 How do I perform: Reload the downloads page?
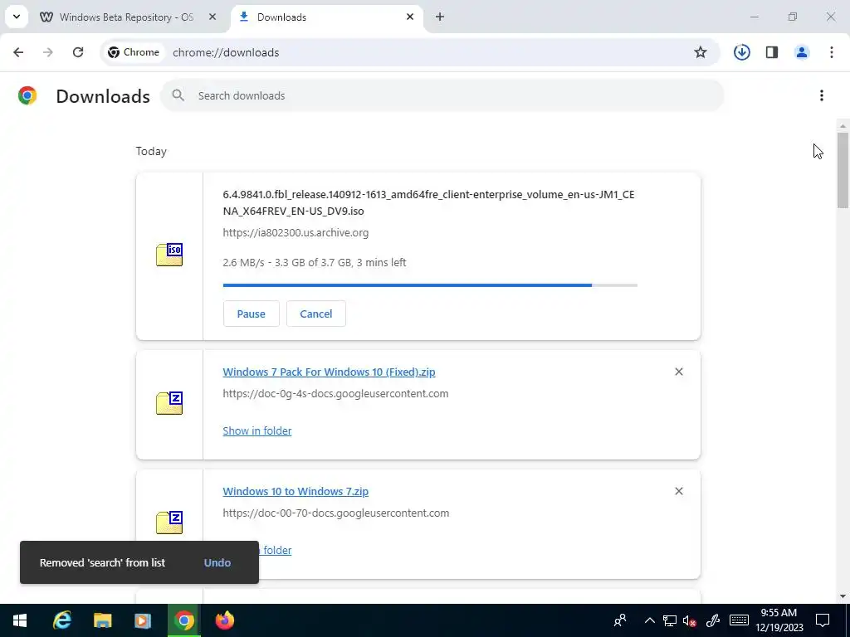(x=78, y=52)
